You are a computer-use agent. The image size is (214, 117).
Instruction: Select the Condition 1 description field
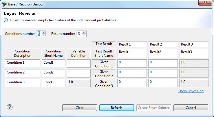click(x=23, y=63)
